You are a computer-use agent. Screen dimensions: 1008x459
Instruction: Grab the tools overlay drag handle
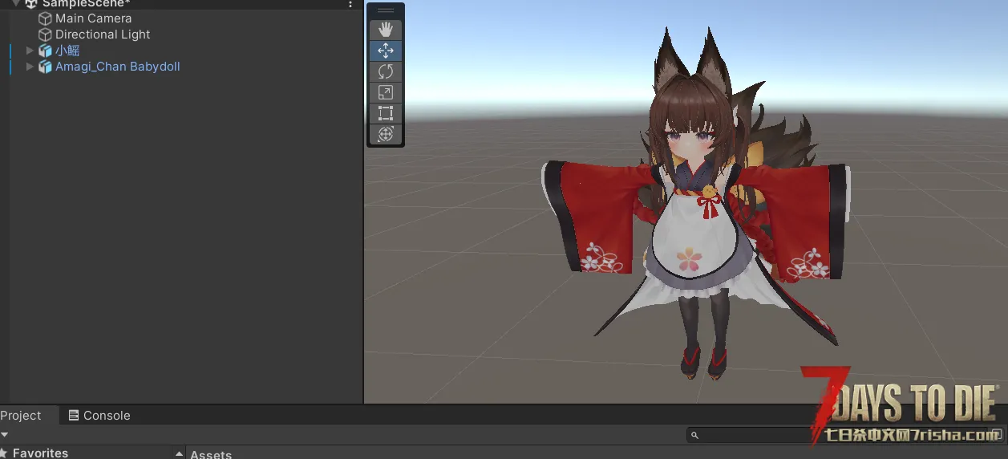tap(386, 10)
